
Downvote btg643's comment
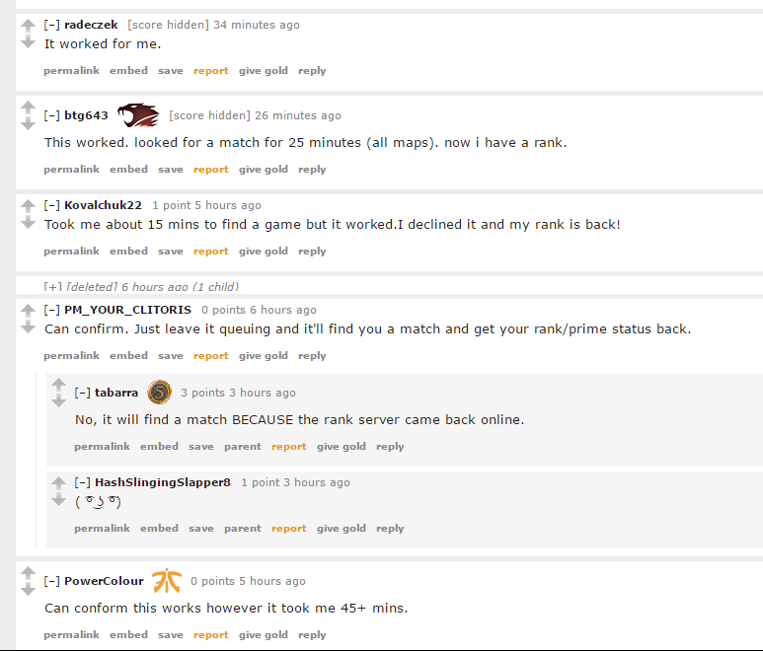[29, 124]
